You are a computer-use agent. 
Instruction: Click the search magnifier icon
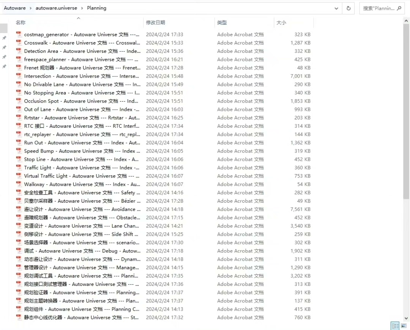pos(399,8)
